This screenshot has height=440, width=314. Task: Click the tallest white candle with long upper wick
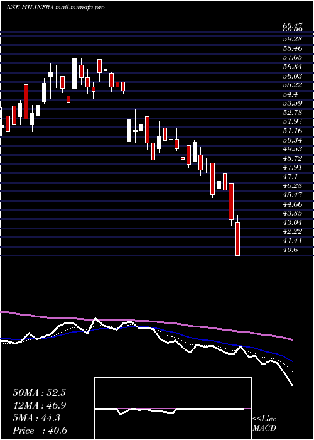click(x=75, y=74)
